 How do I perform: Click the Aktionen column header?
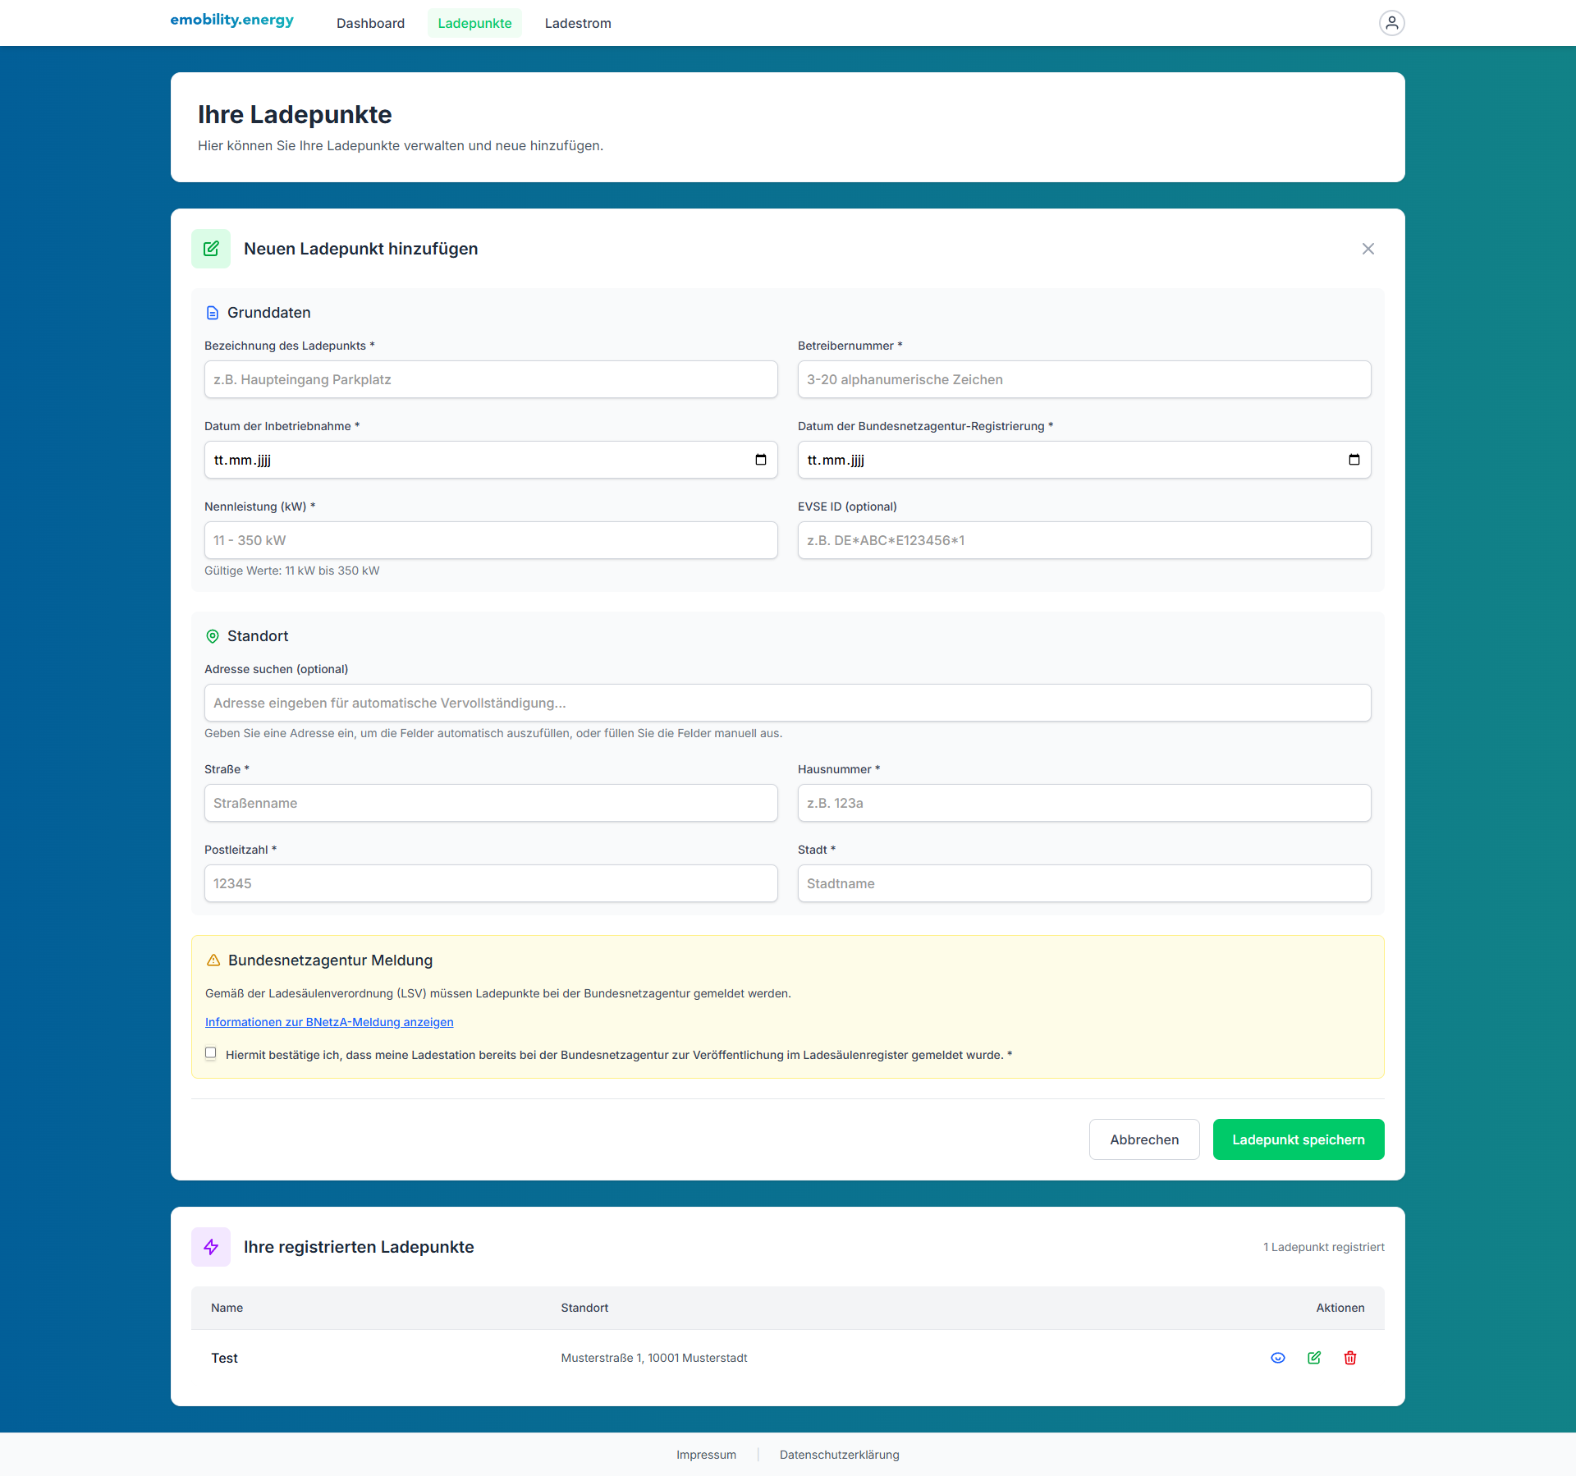pyautogui.click(x=1340, y=1308)
